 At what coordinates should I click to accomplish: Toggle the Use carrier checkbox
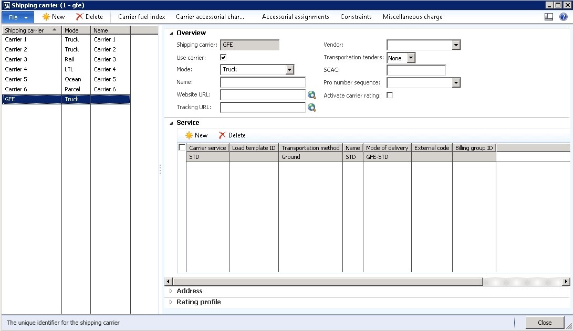pyautogui.click(x=223, y=57)
